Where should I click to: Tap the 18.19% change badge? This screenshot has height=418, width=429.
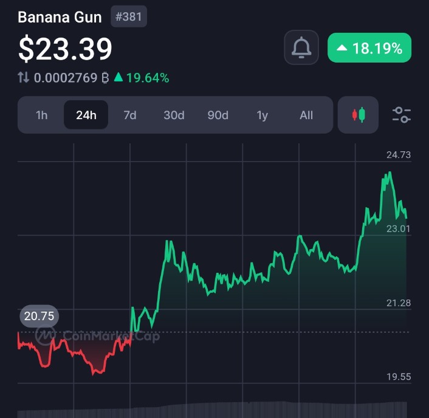(x=369, y=48)
